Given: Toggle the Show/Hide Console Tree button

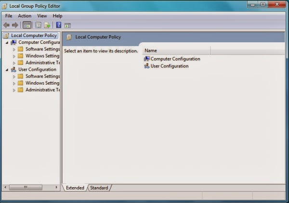Looking at the screenshot, I should [x=27, y=25].
